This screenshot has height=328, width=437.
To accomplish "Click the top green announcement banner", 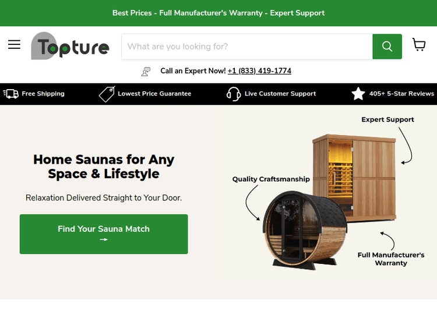I will tap(218, 13).
